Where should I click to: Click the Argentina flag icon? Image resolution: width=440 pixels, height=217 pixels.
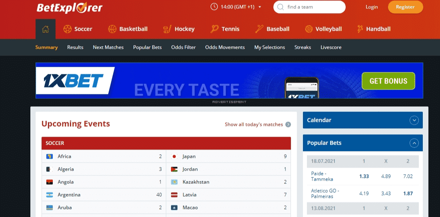[50, 195]
